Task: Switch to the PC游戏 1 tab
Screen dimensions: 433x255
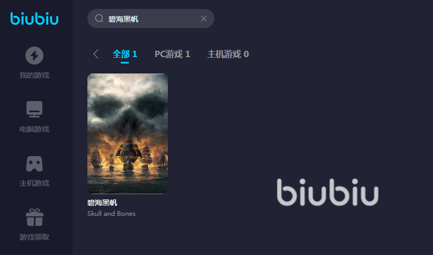Action: pyautogui.click(x=173, y=54)
